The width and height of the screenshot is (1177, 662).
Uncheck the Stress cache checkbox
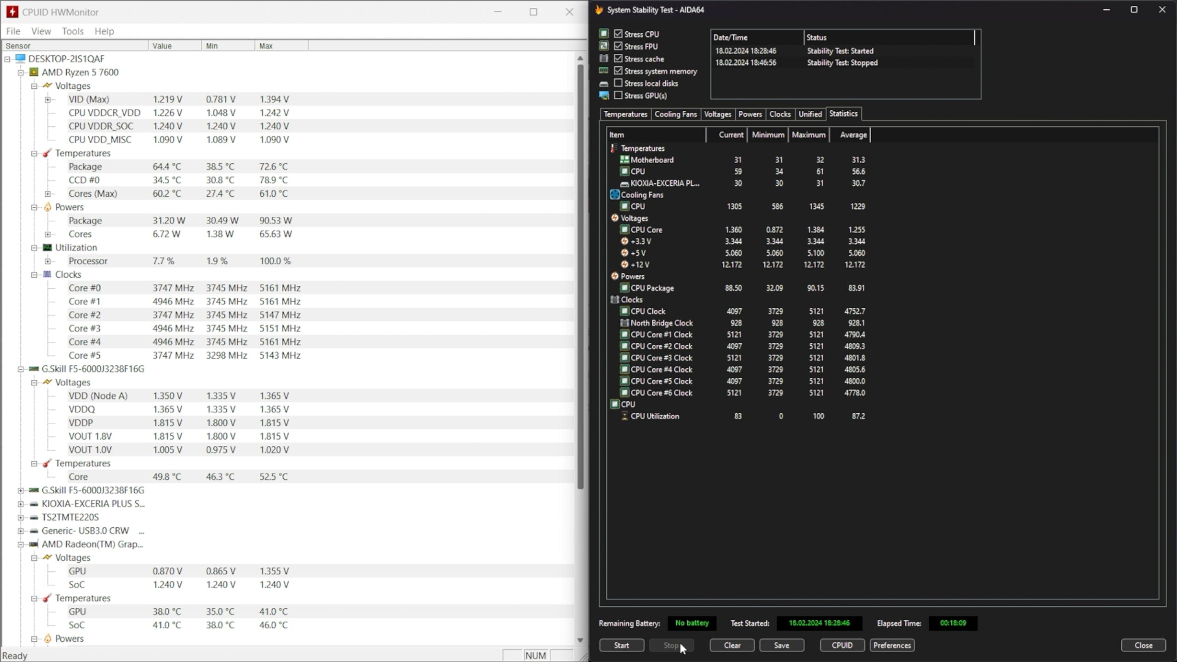coord(618,58)
